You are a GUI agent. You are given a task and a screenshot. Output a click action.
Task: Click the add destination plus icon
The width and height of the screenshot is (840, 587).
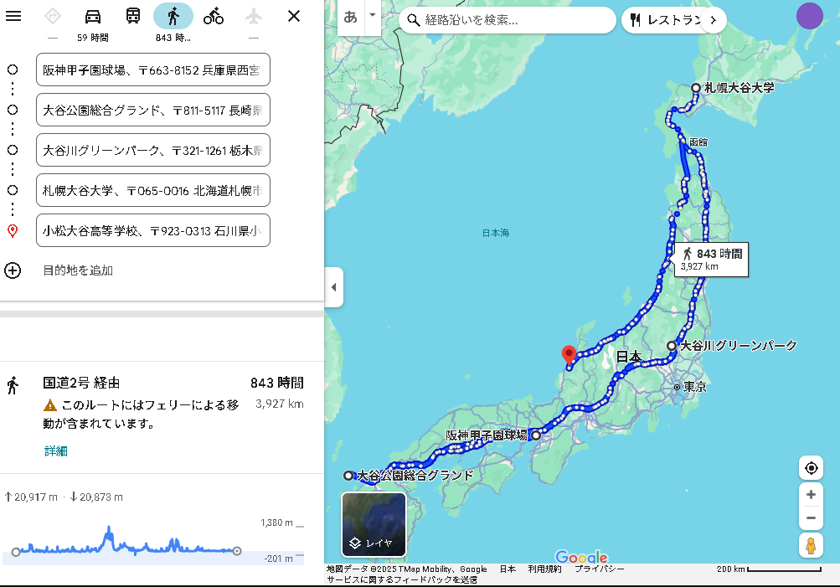coord(13,270)
